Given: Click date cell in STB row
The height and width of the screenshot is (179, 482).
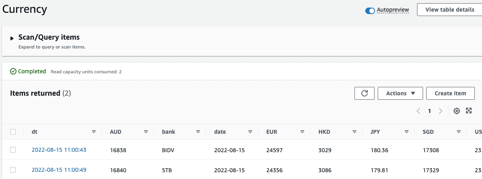Looking at the screenshot, I should [229, 170].
